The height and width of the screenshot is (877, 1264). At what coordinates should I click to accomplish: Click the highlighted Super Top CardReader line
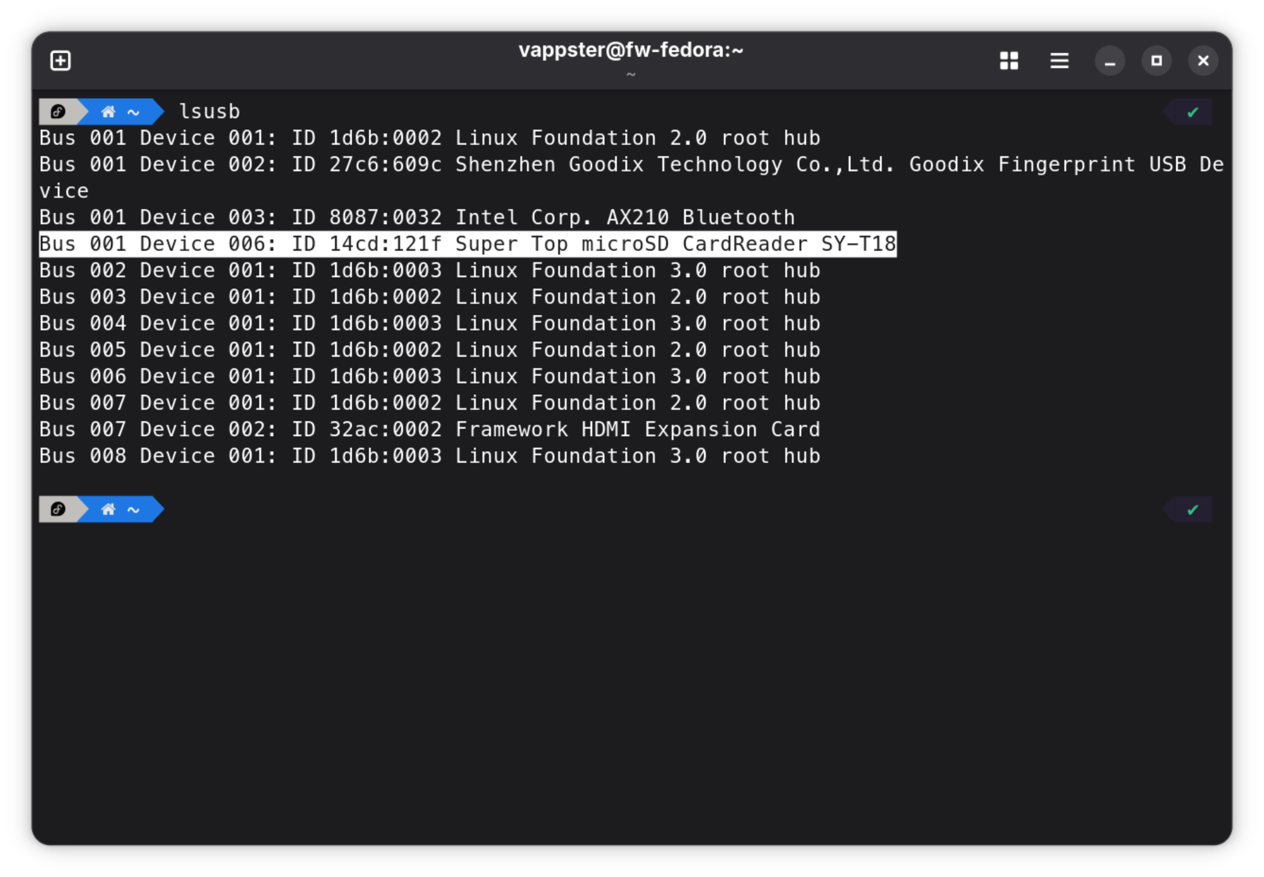467,244
